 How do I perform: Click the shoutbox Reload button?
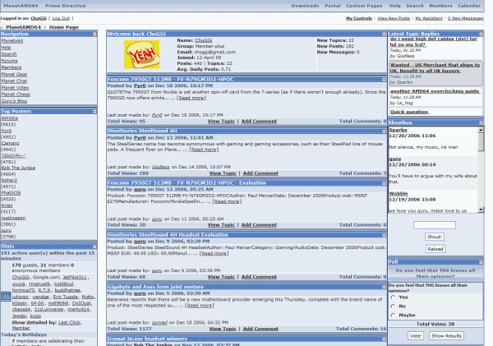click(435, 249)
